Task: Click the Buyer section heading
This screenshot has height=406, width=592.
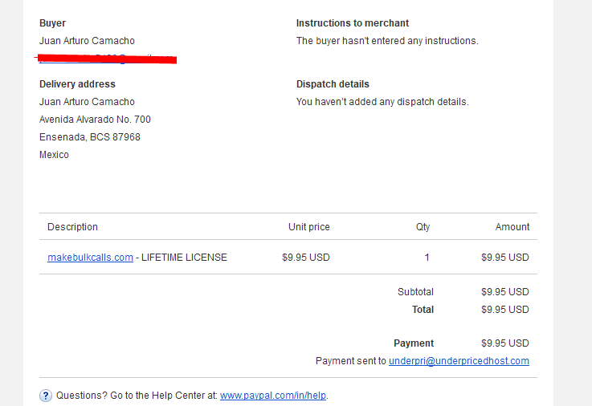Action: coord(52,23)
